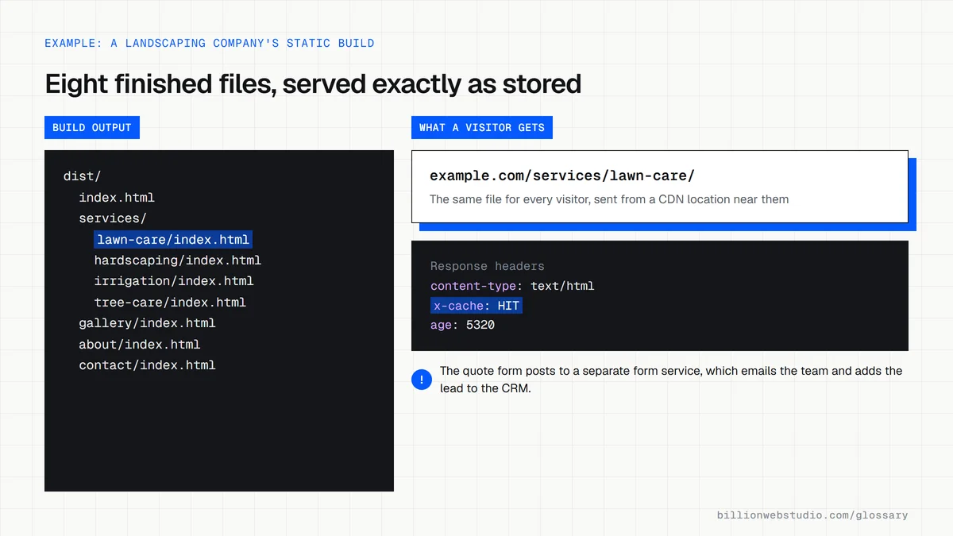Click the highlighted x-cache: HIT line

476,306
